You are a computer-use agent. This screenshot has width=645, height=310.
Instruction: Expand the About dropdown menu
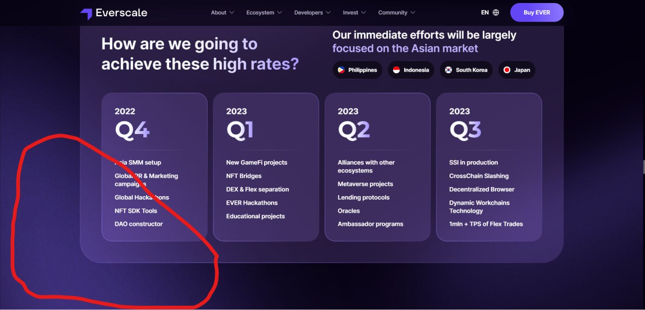pyautogui.click(x=222, y=13)
